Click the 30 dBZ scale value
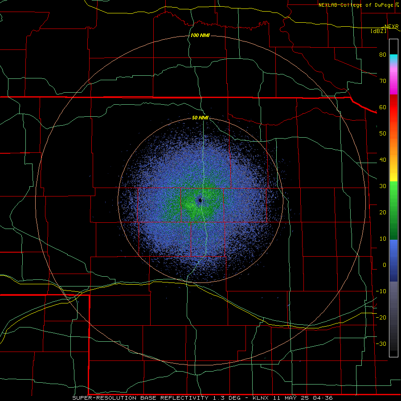 [x=383, y=186]
